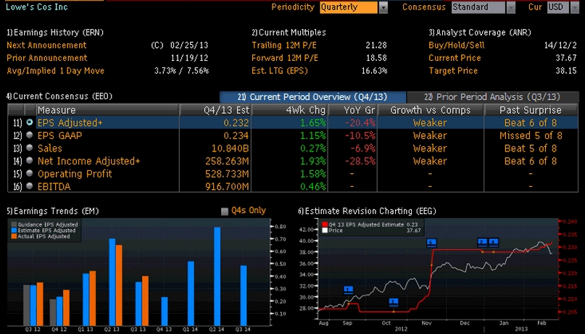Click the 10.840B Sales estimate value

tap(231, 148)
